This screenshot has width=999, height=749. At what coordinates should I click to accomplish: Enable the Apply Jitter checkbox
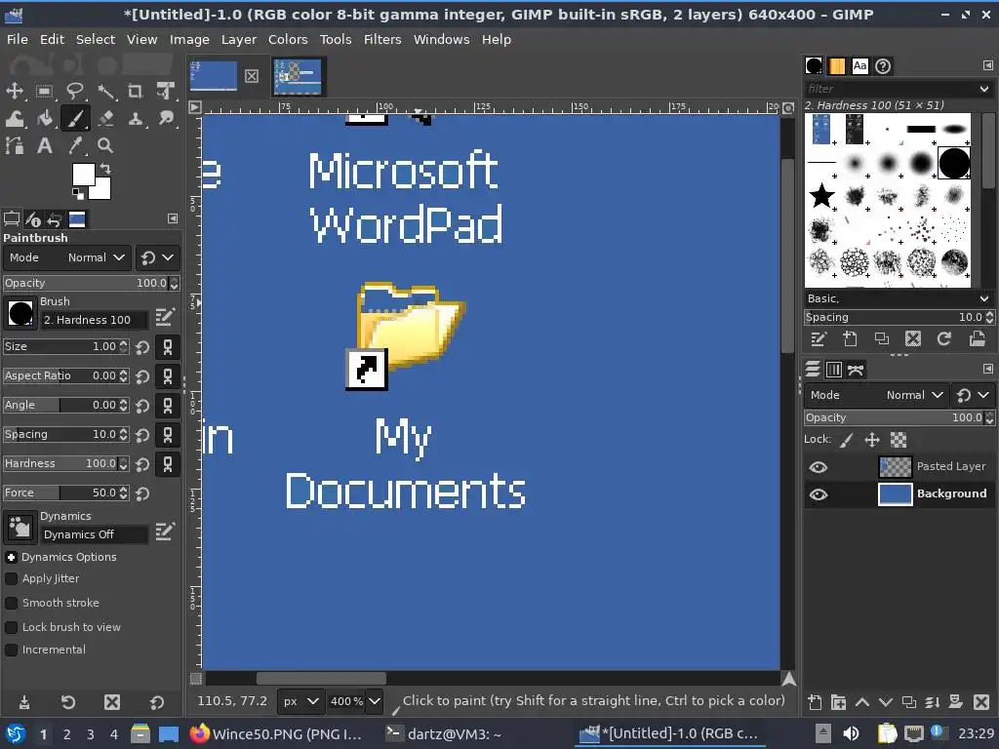tap(11, 578)
